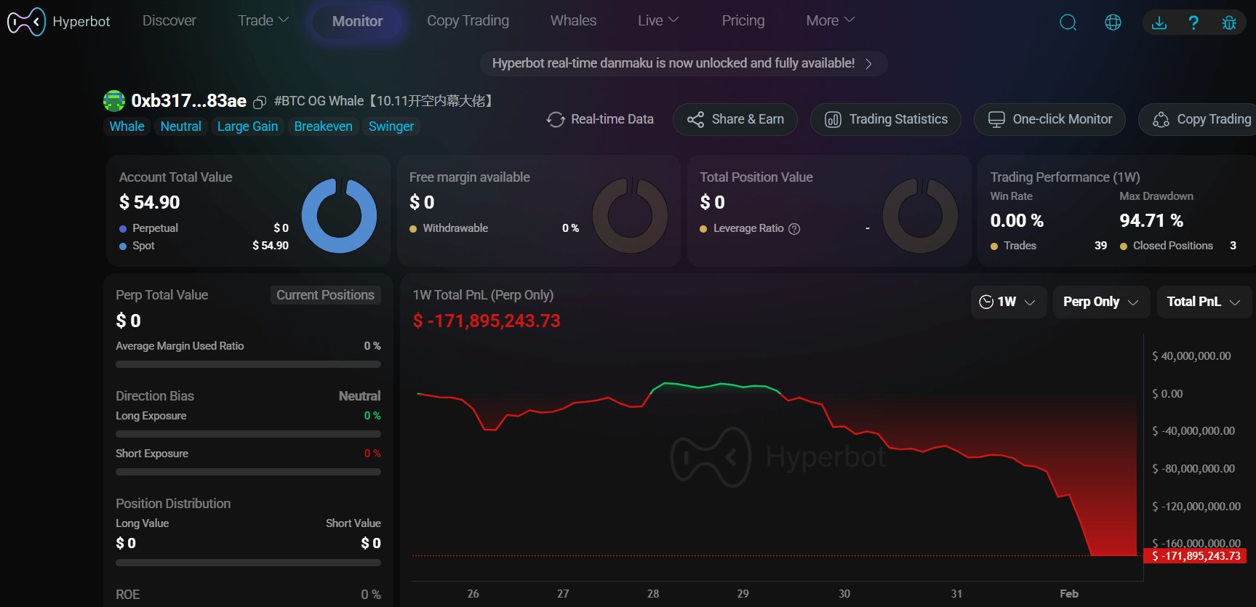Viewport: 1256px width, 607px height.
Task: Click the Leverage Ratio info icon
Action: [794, 229]
